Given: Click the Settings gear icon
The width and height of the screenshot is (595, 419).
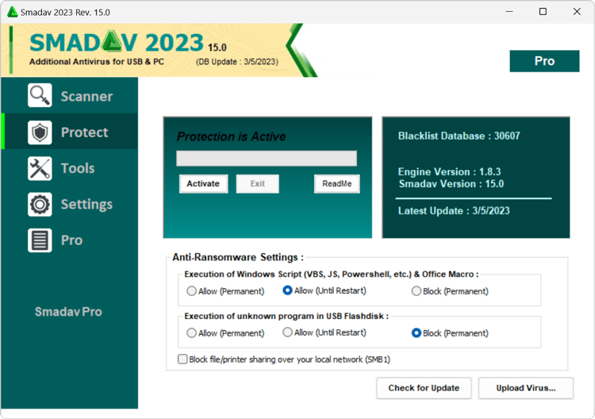Looking at the screenshot, I should 40,204.
